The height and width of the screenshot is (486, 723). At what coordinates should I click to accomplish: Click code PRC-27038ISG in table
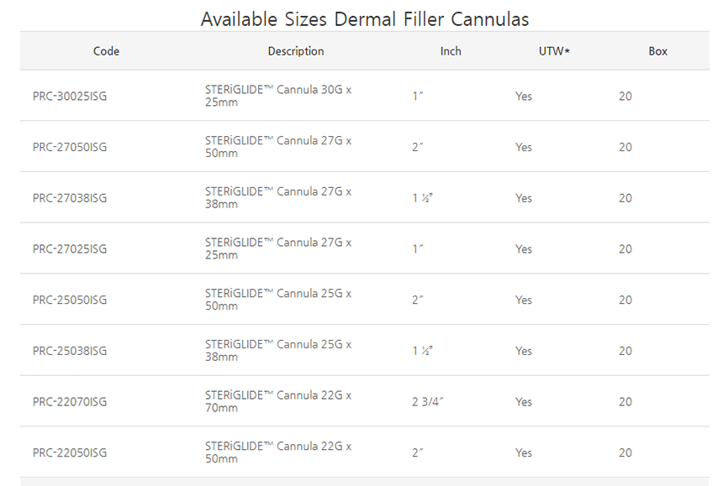coord(70,199)
